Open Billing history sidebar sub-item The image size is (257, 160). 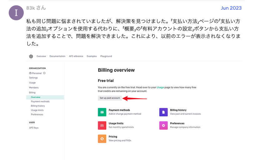pos(38,106)
